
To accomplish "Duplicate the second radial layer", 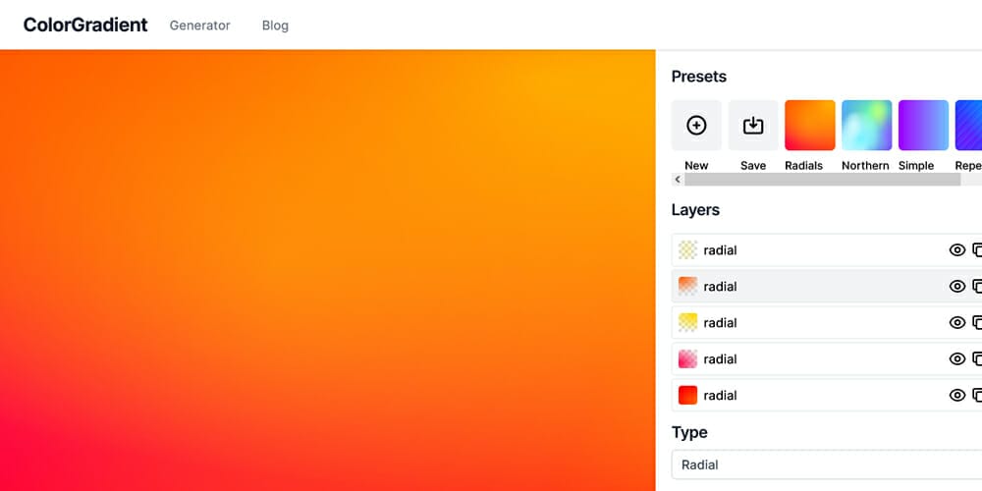I will [977, 287].
